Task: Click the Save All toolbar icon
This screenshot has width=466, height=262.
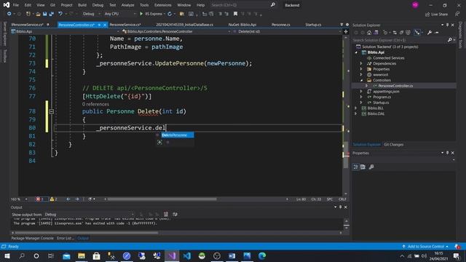Action: (51, 14)
